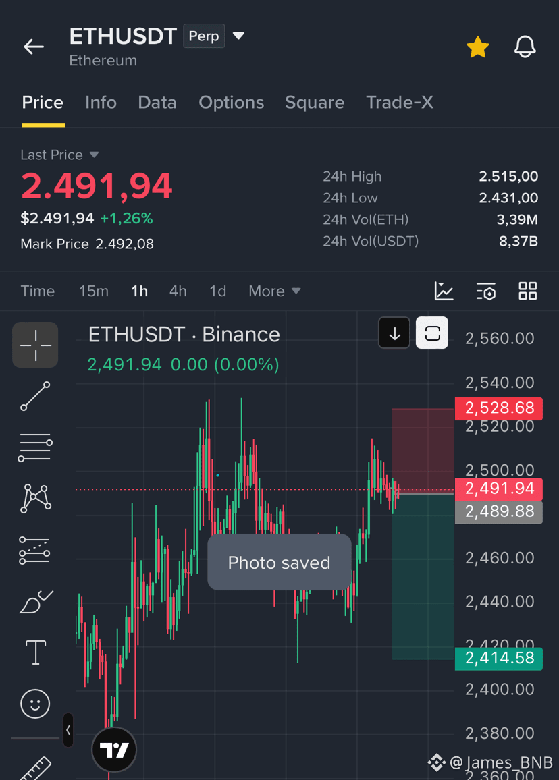Select the ruler measure tool
559x780 pixels.
coord(36,768)
